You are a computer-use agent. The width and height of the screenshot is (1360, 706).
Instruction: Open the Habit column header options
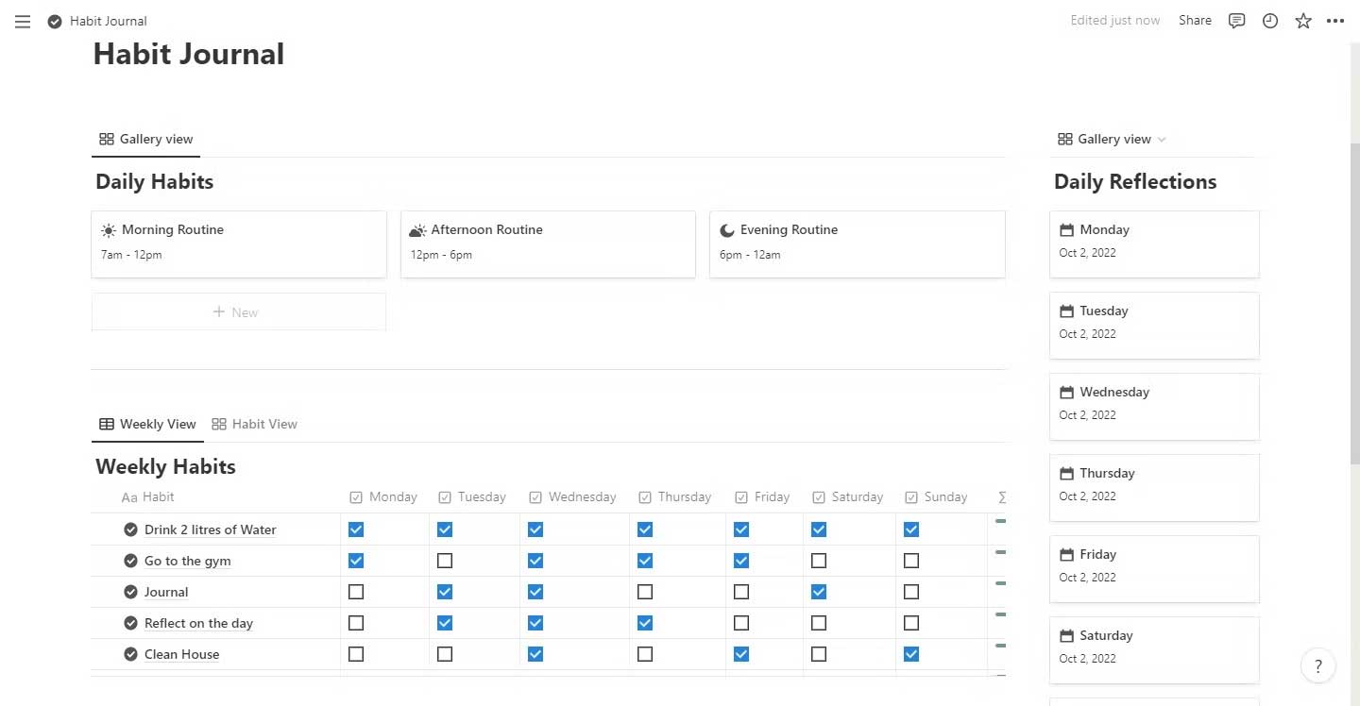(149, 496)
